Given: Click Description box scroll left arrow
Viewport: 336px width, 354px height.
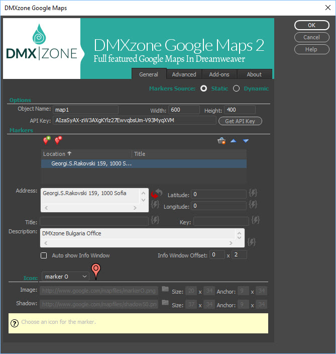Looking at the screenshot, I should click(x=46, y=243).
